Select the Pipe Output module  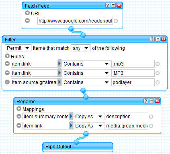pos(78,147)
